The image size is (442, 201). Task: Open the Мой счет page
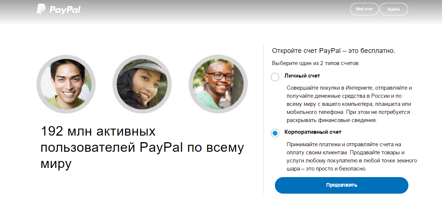click(x=364, y=9)
